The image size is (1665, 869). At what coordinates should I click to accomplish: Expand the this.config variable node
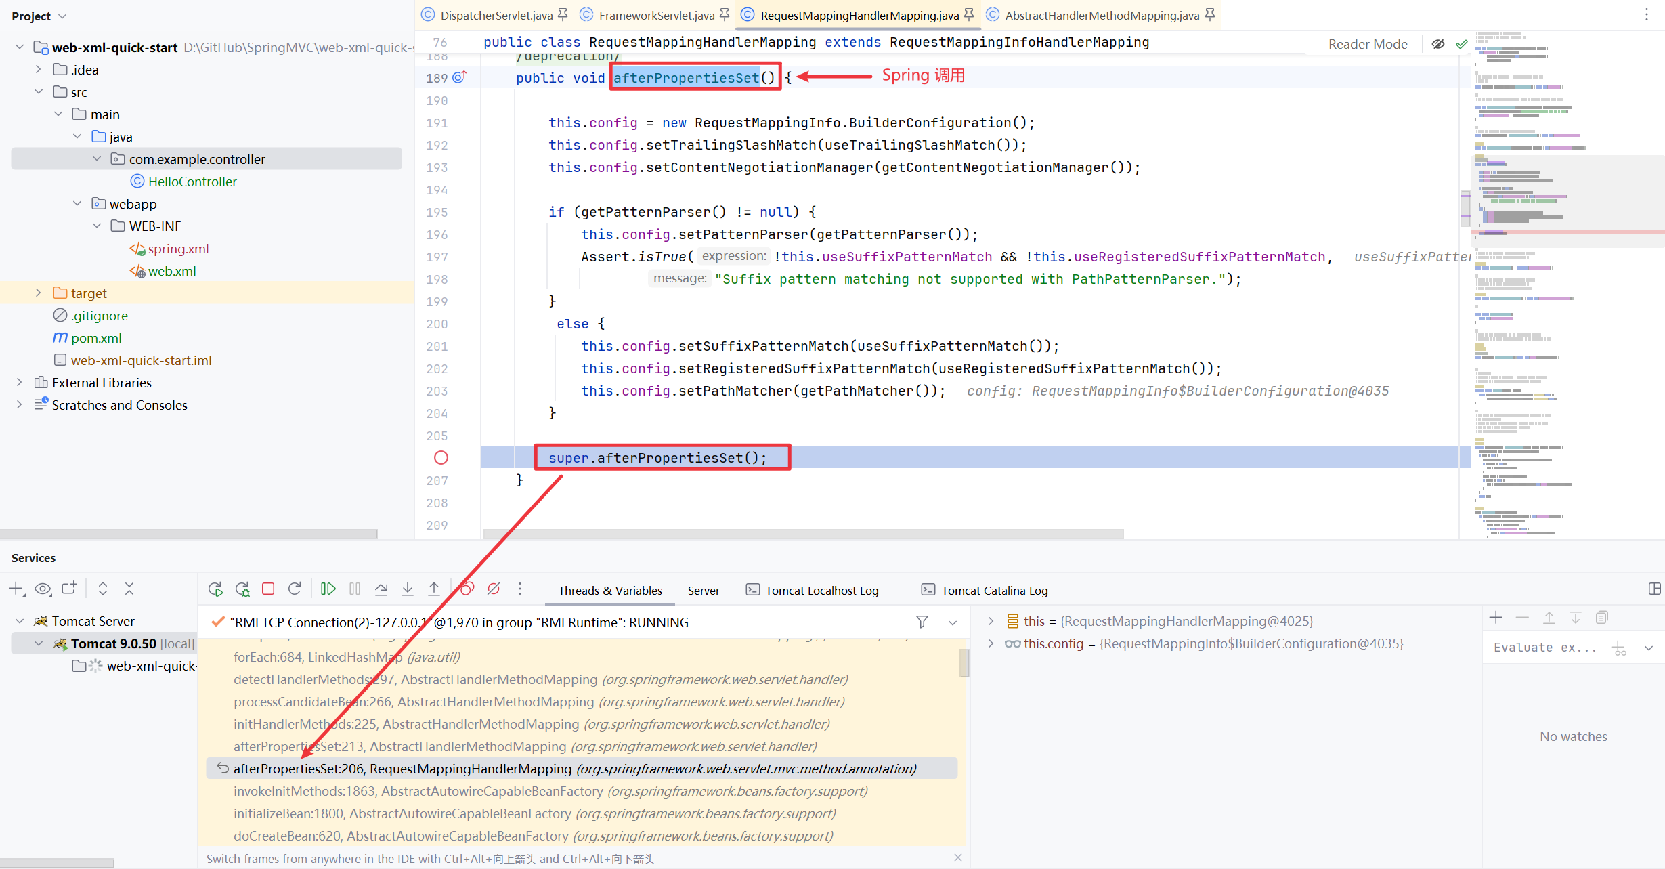pyautogui.click(x=991, y=643)
